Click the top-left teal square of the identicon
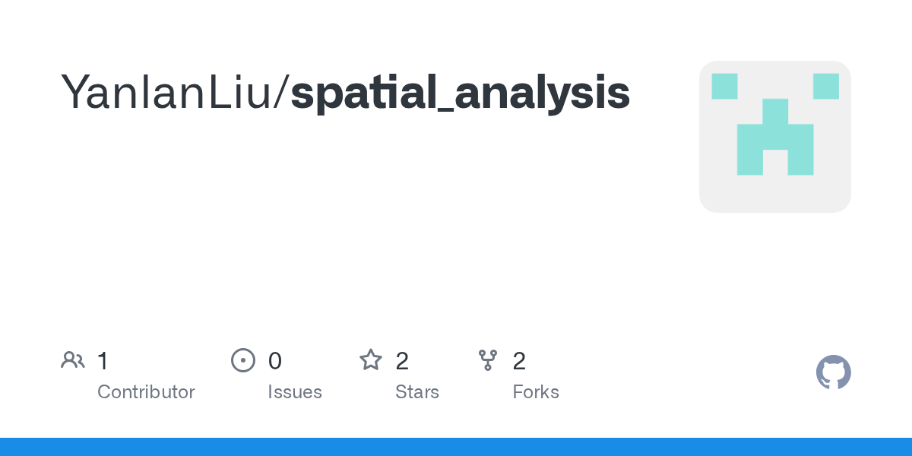Viewport: 912px width, 456px height. (725, 86)
